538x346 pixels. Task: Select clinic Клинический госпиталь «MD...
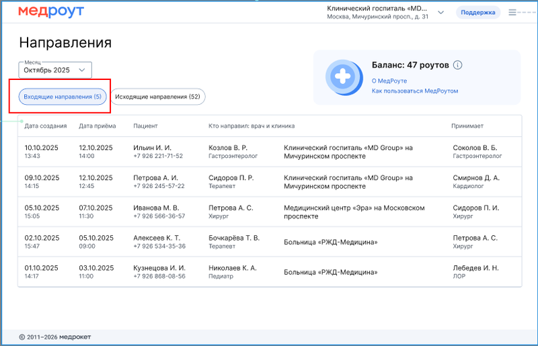377,9
